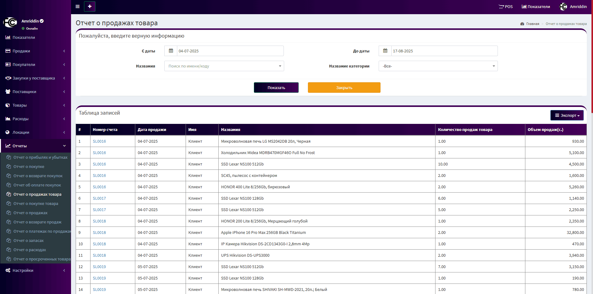Select Отчет о прибылях и убытках
Viewport: 593px width, 294px height.
coord(40,157)
